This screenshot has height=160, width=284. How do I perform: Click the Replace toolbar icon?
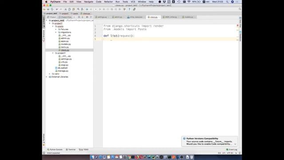(x=82, y=9)
